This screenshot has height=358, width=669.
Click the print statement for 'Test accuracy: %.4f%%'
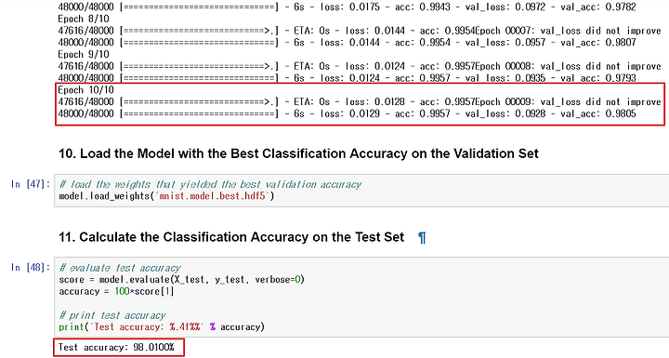point(162,326)
